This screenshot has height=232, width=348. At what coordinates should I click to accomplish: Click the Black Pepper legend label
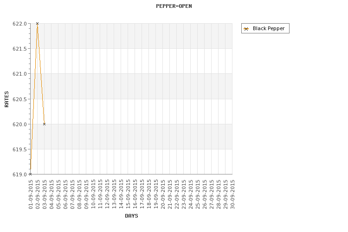269,28
